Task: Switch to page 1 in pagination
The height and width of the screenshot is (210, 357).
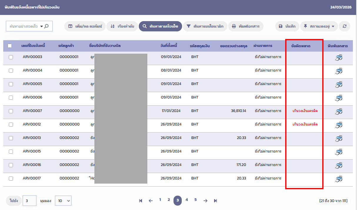Action: 160,200
